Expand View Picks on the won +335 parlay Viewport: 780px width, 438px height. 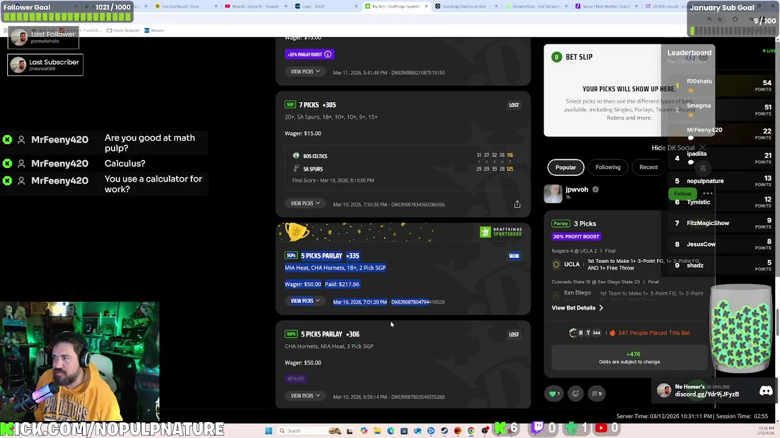[305, 301]
